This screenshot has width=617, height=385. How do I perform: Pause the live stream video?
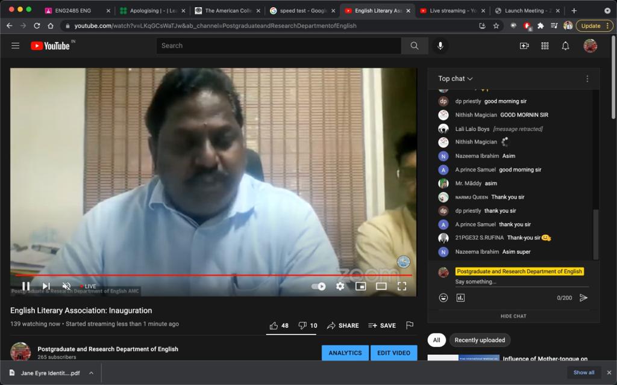(x=26, y=286)
